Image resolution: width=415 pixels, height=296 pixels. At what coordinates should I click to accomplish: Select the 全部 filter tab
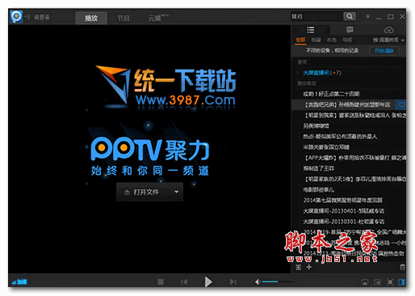pyautogui.click(x=300, y=40)
